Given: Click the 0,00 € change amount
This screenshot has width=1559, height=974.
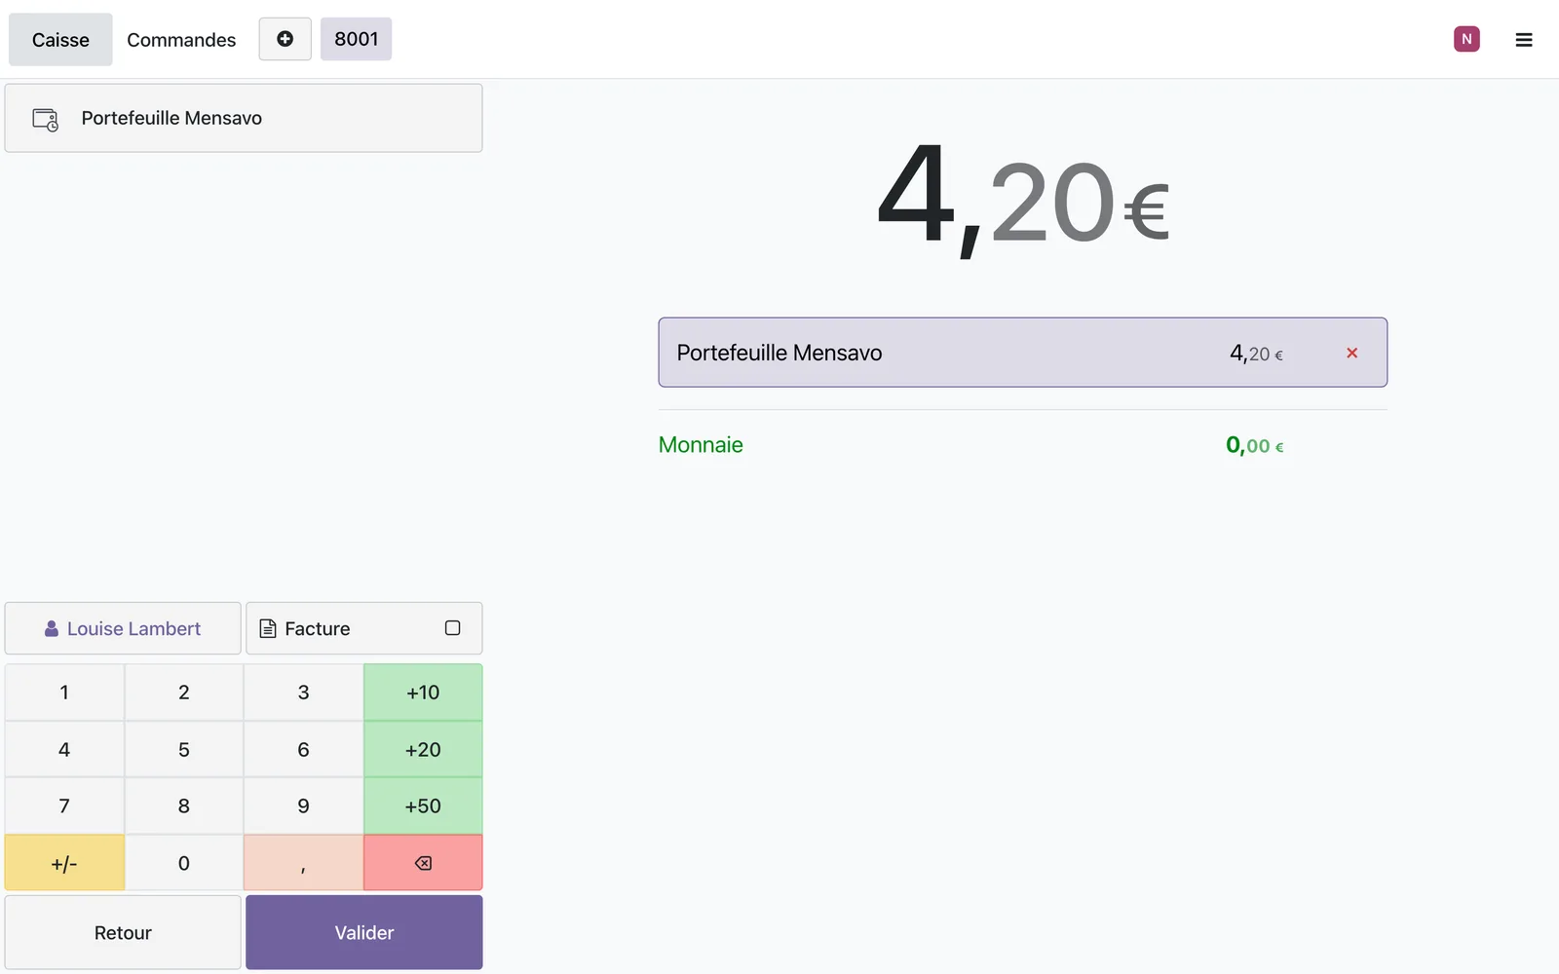Looking at the screenshot, I should [x=1255, y=446].
